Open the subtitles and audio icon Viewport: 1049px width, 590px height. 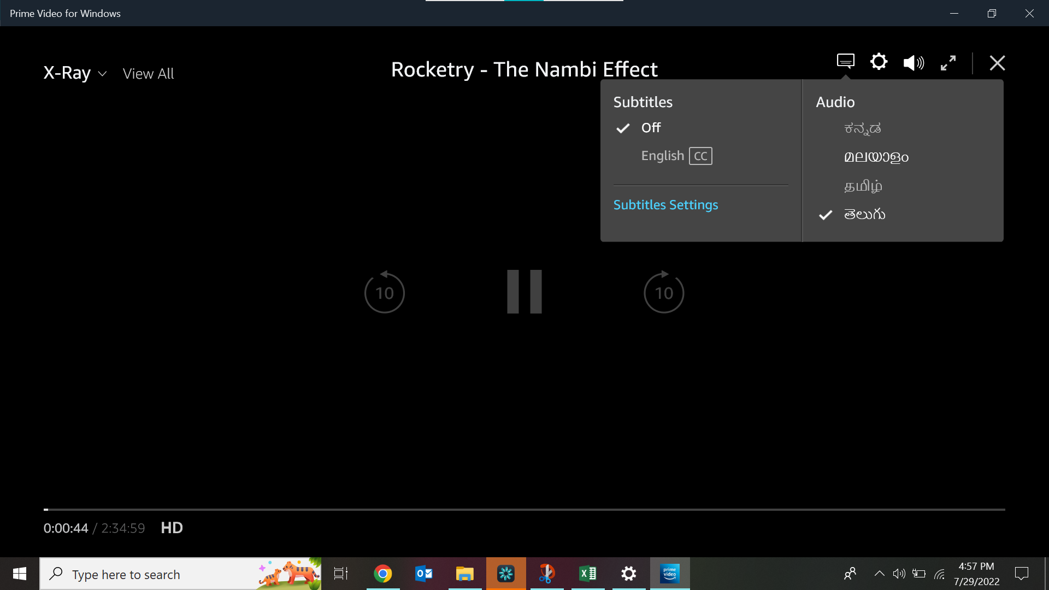tap(845, 62)
